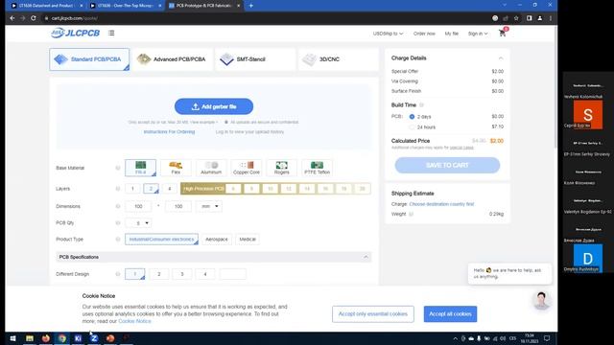Open My file in the header
This screenshot has height=345, width=614.
pos(452,34)
